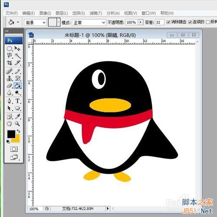Choose the Ellipse shape tool
This screenshot has height=217, width=217.
point(17,108)
